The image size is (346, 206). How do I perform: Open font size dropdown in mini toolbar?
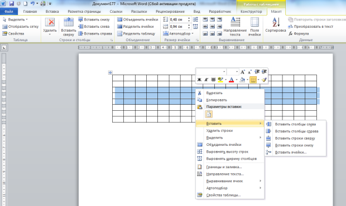pyautogui.click(x=237, y=72)
